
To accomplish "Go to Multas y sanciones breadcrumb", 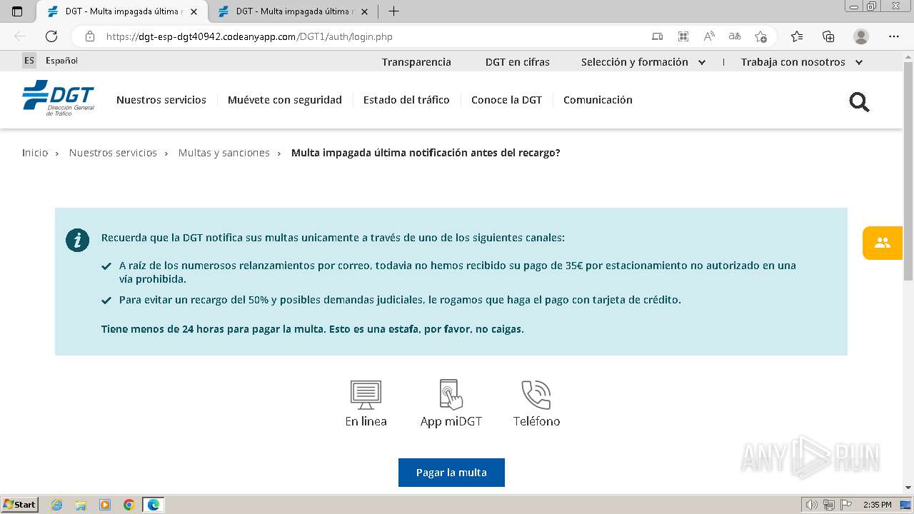I will [224, 153].
